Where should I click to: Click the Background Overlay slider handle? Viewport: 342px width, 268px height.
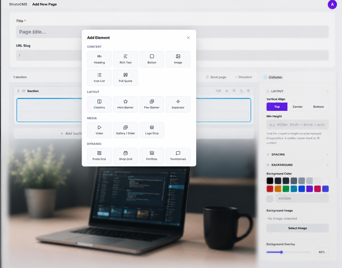281,252
